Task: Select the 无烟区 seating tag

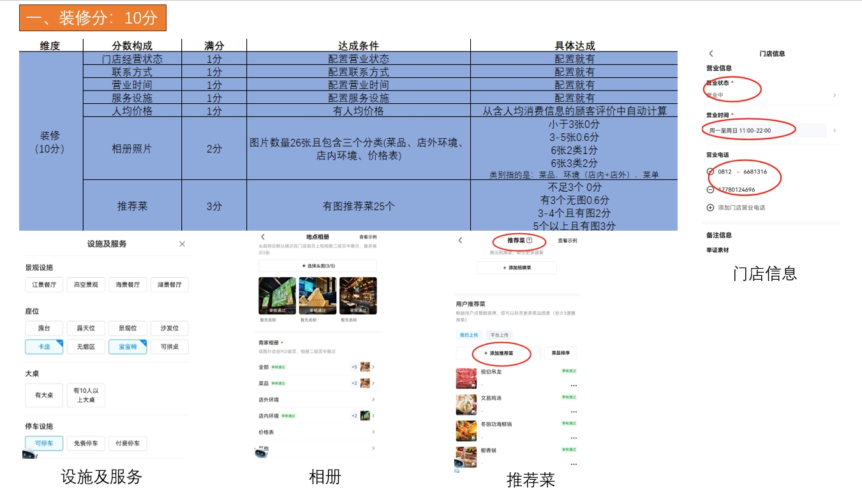Action: tap(86, 347)
